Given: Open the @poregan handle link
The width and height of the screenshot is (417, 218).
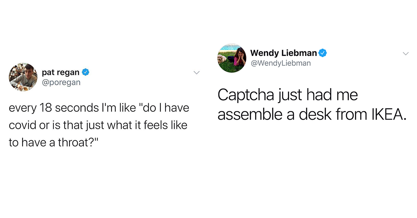Looking at the screenshot, I should (x=61, y=83).
